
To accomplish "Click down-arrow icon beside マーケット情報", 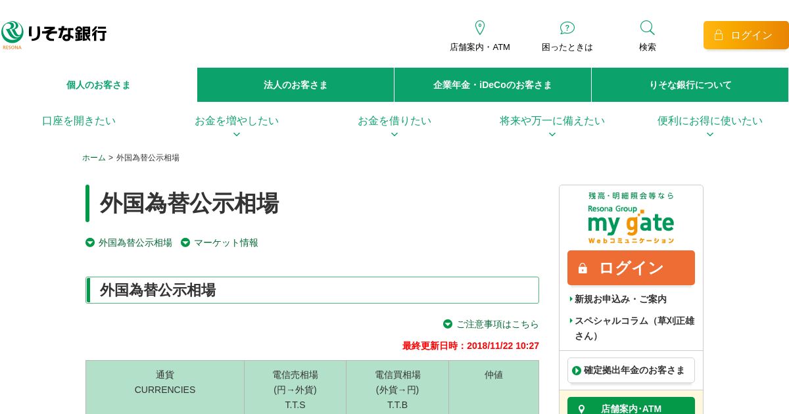I will 185,242.
